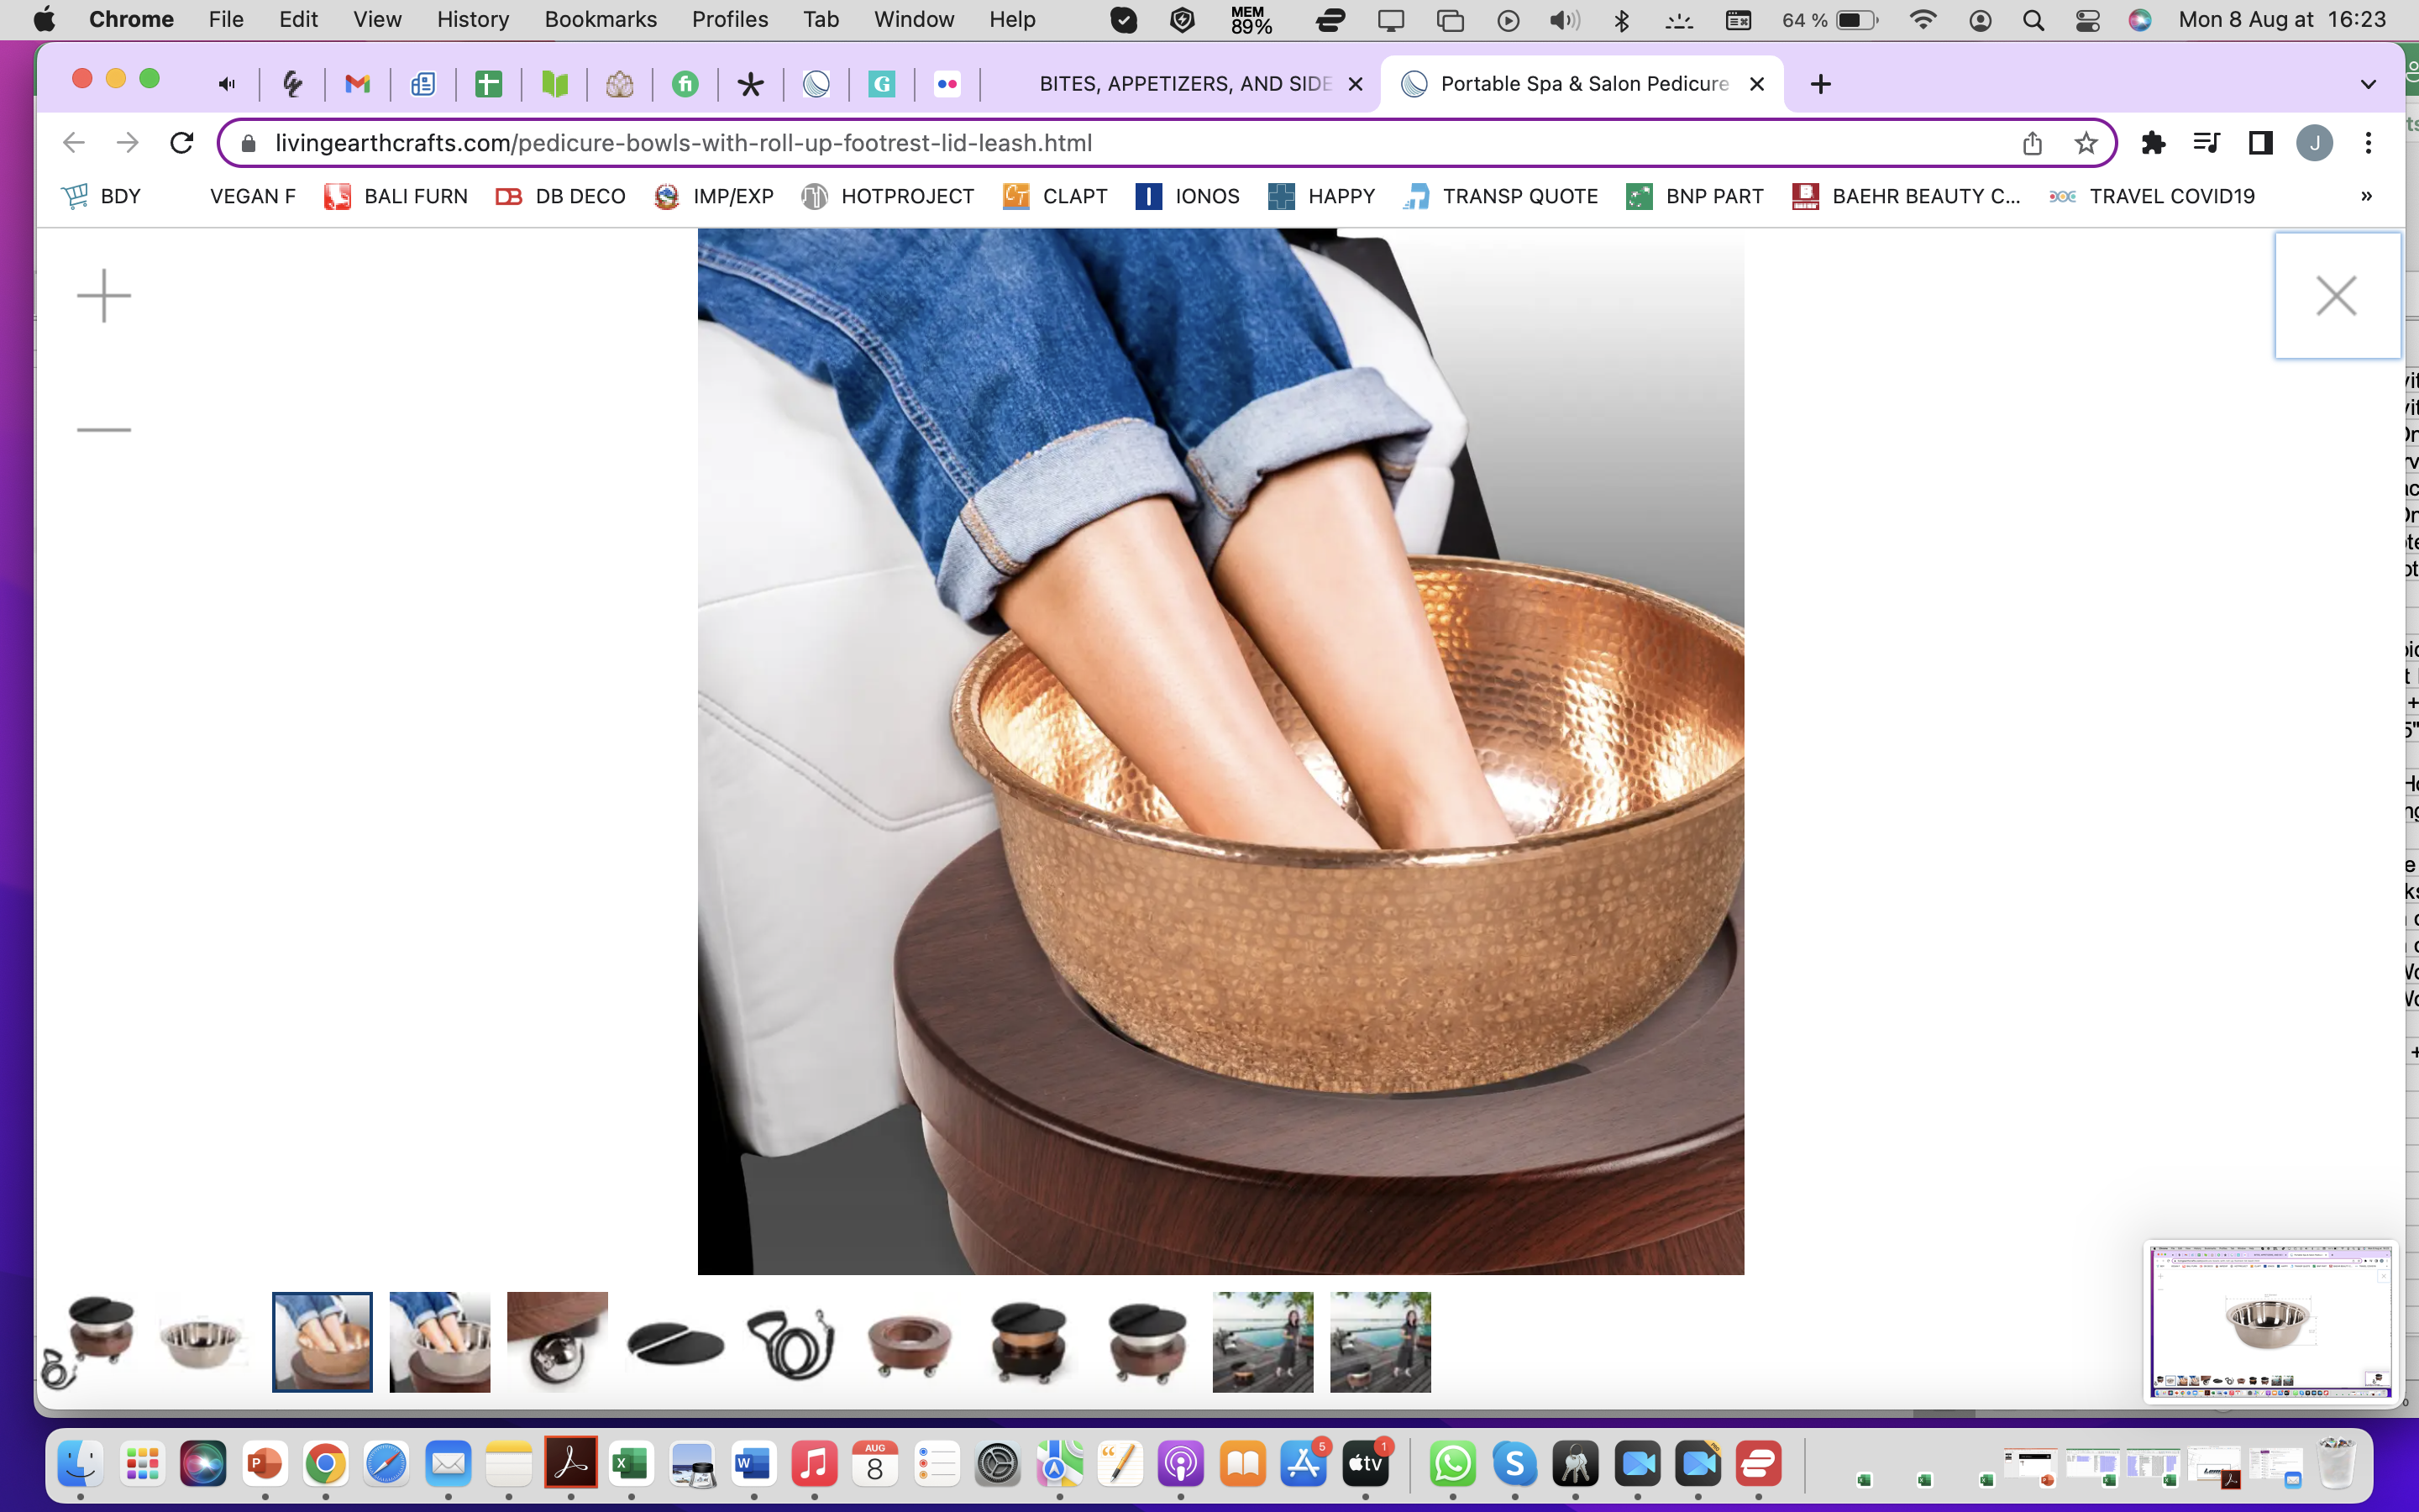The height and width of the screenshot is (1512, 2419).
Task: Open Spotlight search in menu bar
Action: 2032,20
